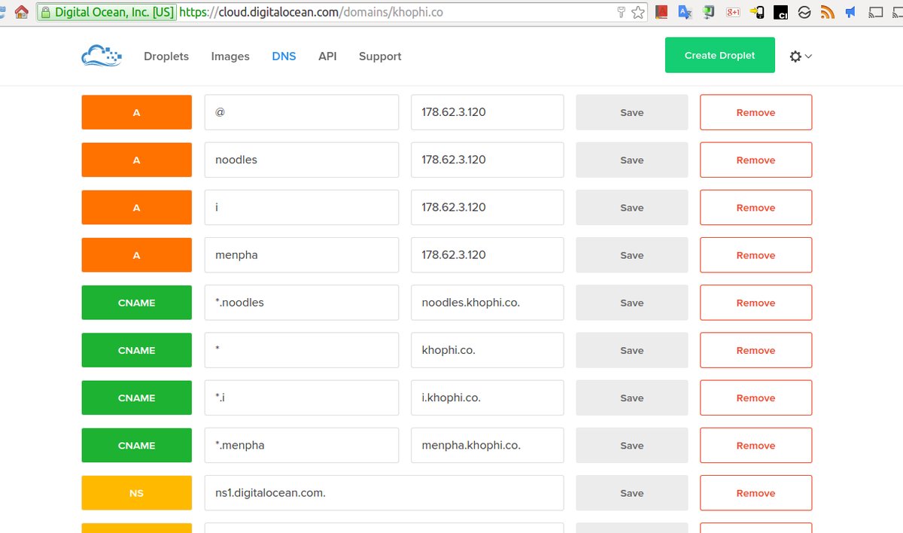The width and height of the screenshot is (903, 533).
Task: Click the browser home icon
Action: click(22, 12)
